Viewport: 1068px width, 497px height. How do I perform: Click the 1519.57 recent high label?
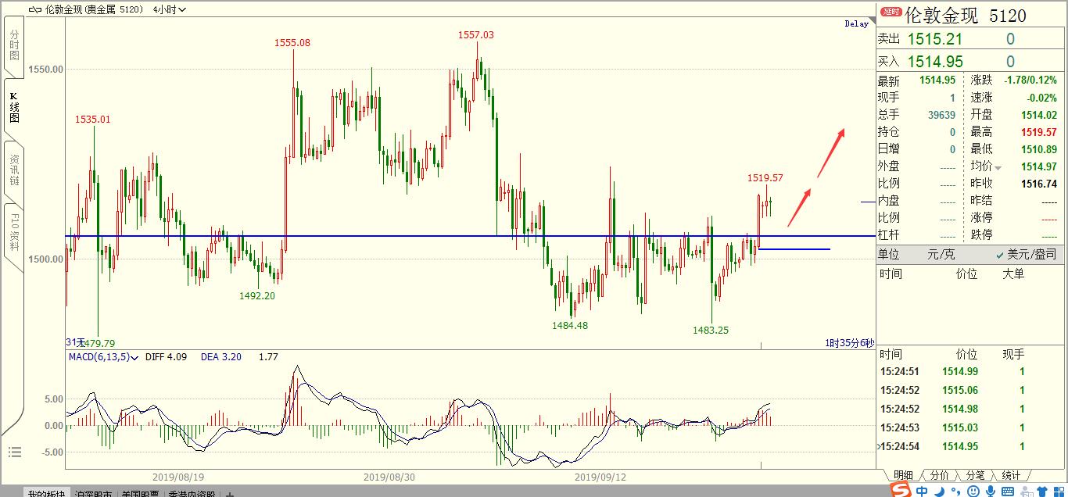765,178
